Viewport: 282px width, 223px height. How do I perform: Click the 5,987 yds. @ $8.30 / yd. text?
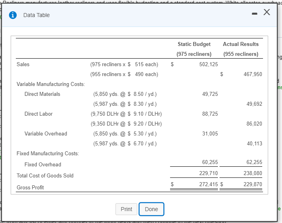125,104
